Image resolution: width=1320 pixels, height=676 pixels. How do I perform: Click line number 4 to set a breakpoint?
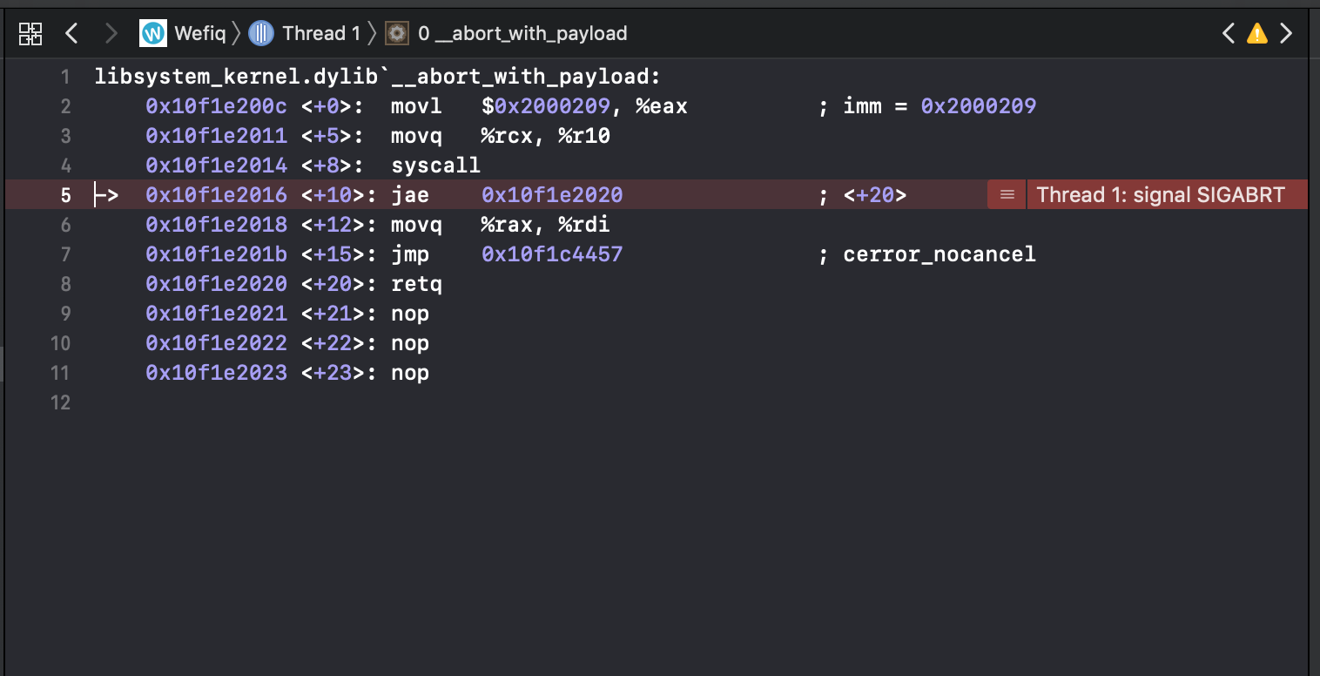point(64,165)
